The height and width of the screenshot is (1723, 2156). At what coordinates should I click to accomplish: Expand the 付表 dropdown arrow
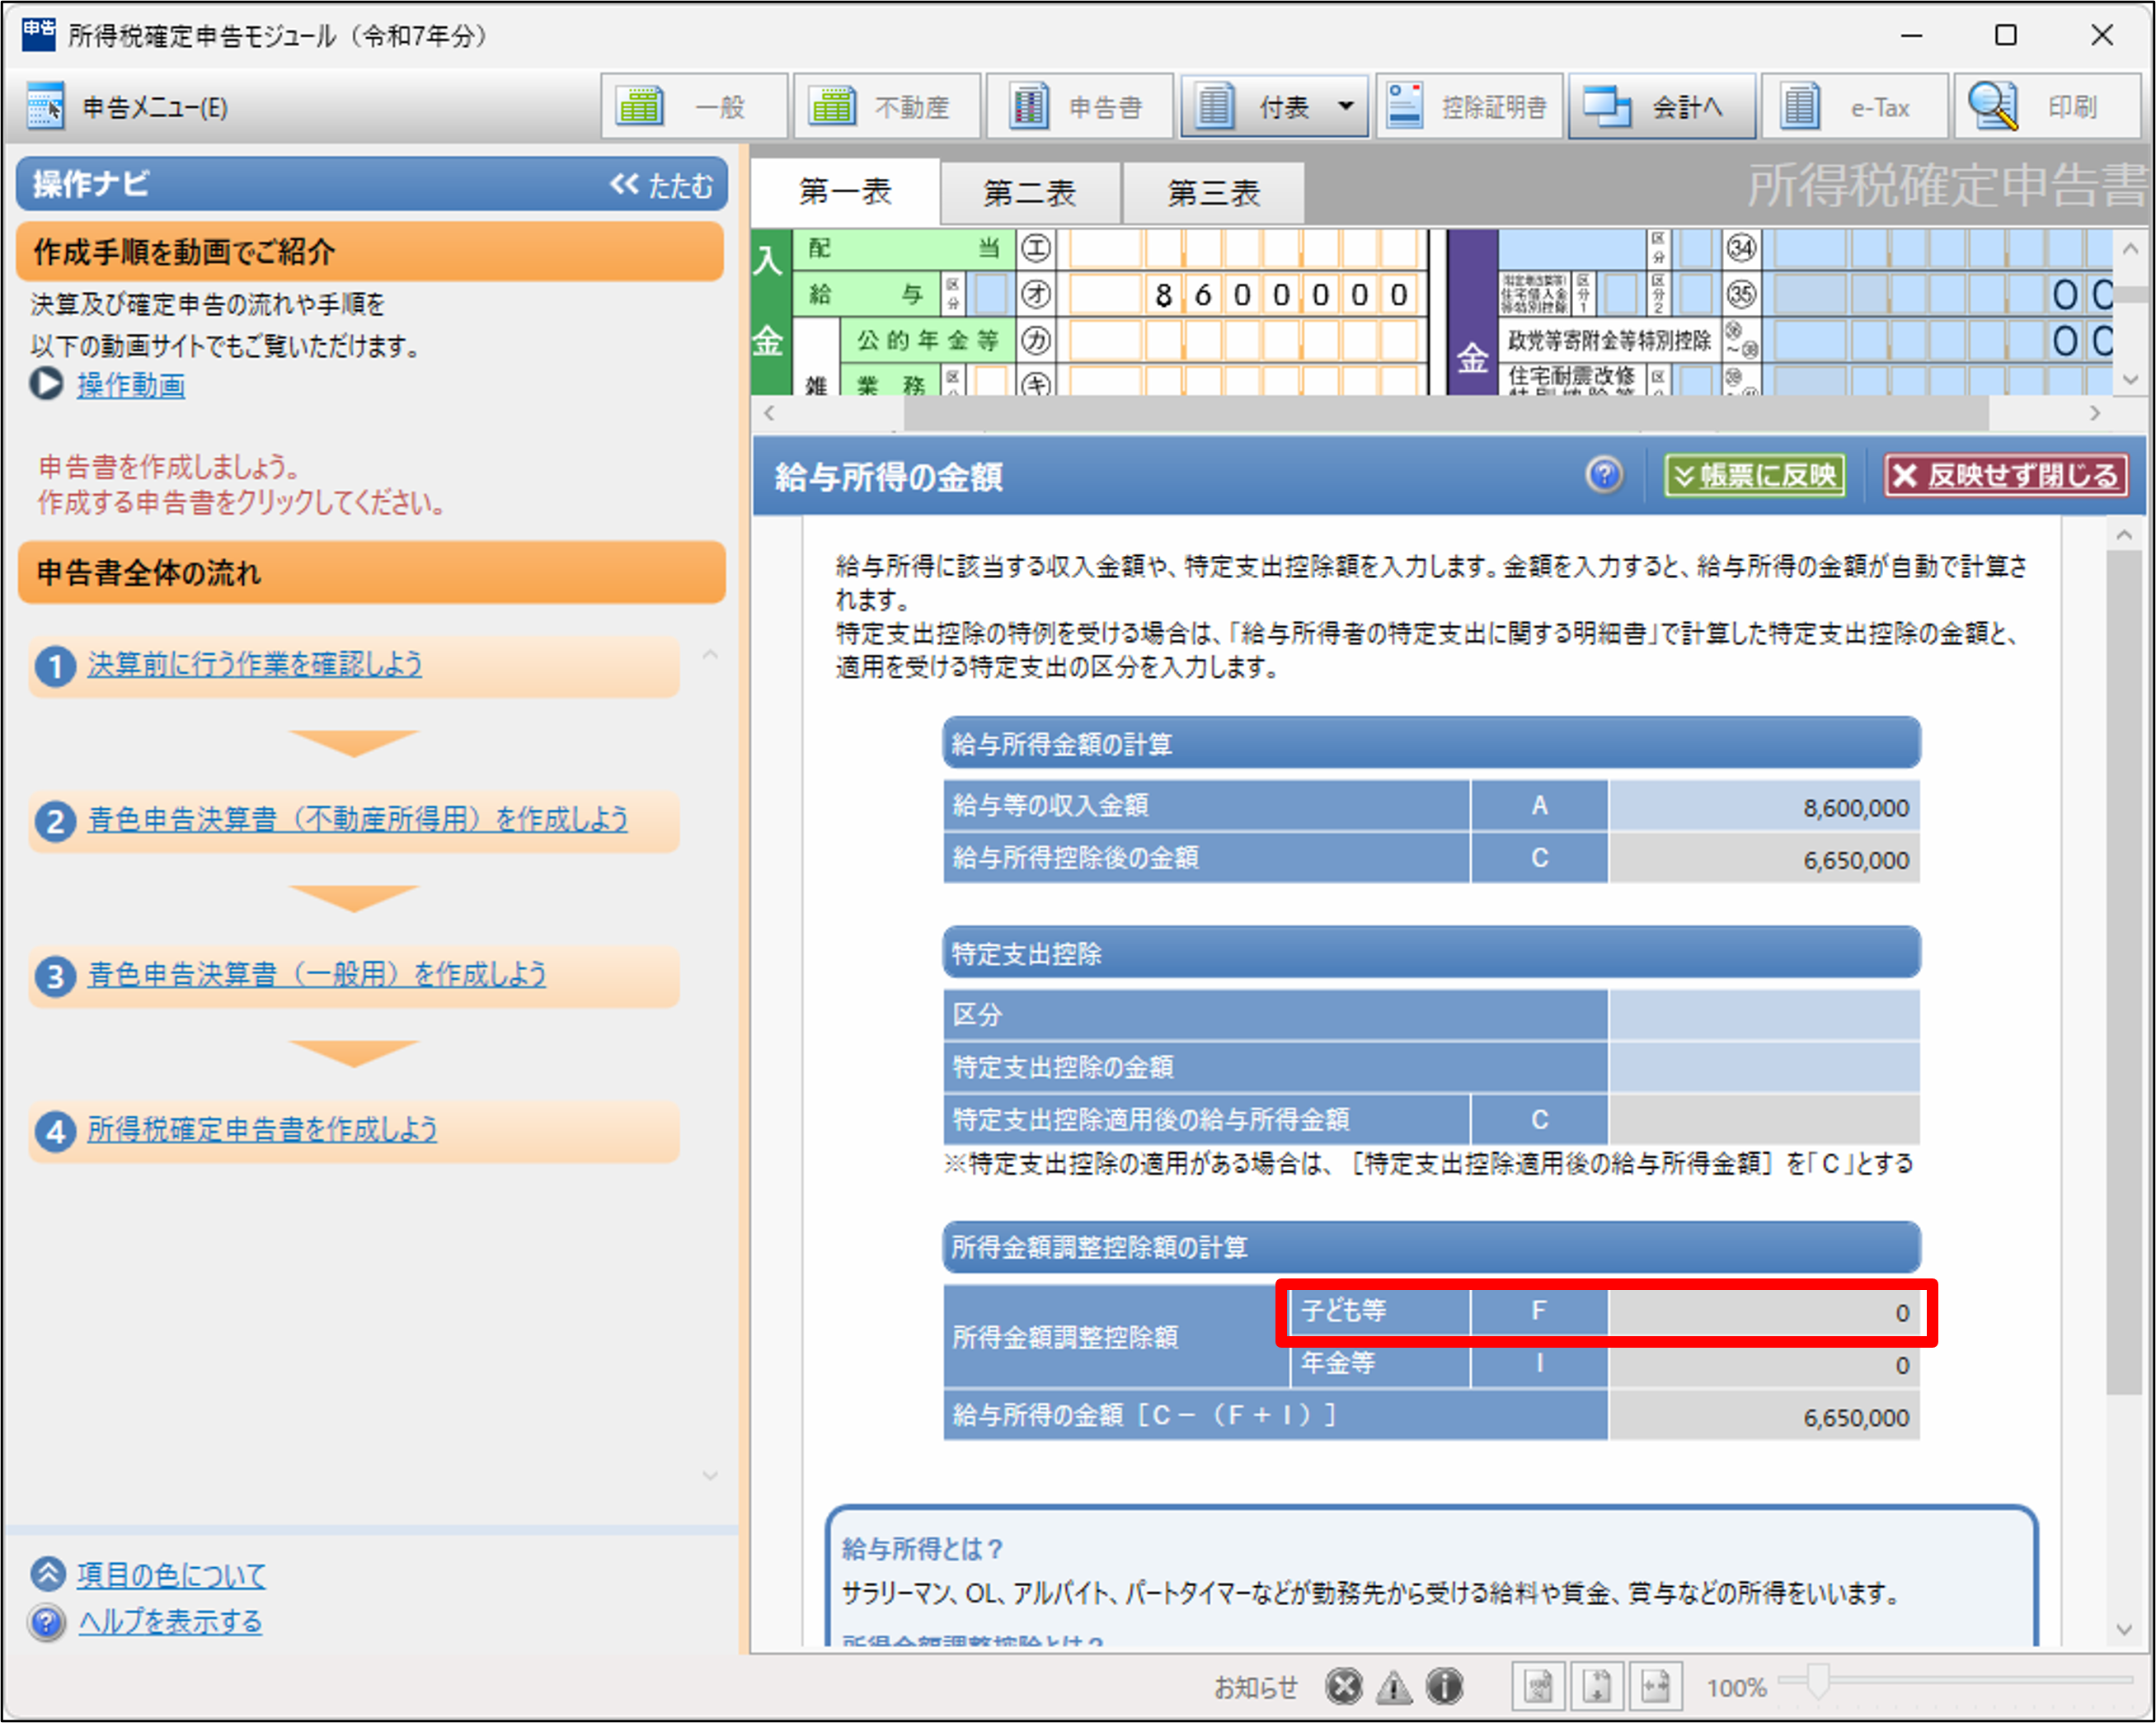(x=1346, y=106)
